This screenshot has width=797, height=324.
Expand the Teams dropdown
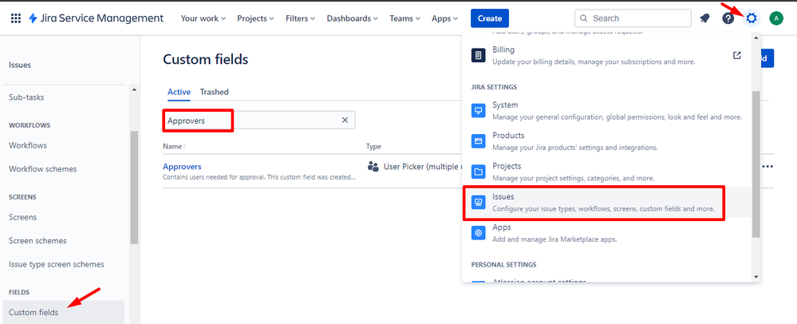(404, 18)
